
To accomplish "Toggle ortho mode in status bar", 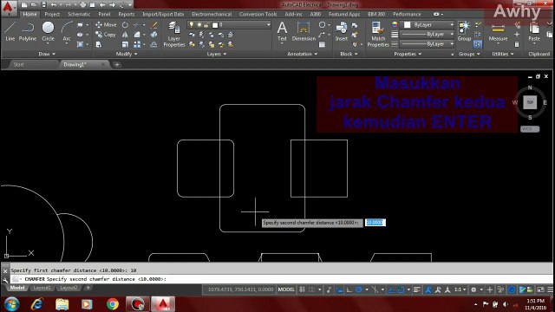I will 349,289.
